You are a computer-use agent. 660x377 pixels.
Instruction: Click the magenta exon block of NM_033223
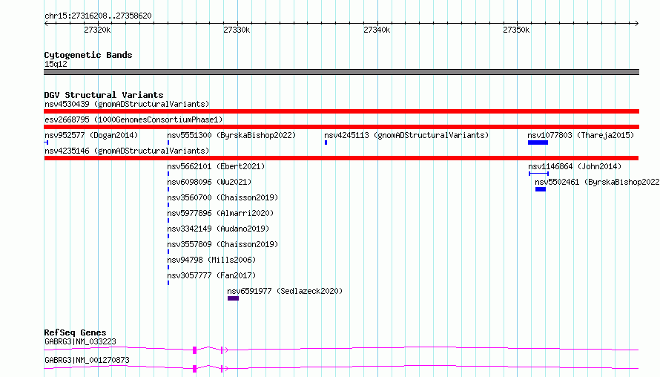coord(194,350)
